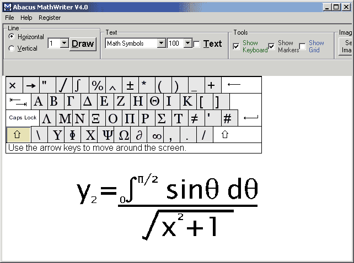Image resolution: width=354 pixels, height=263 pixels.
Task: Click the Sigma letter key
Action: point(162,118)
